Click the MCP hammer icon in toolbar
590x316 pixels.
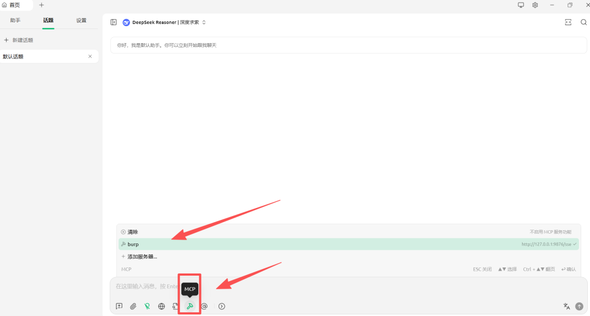(190, 306)
